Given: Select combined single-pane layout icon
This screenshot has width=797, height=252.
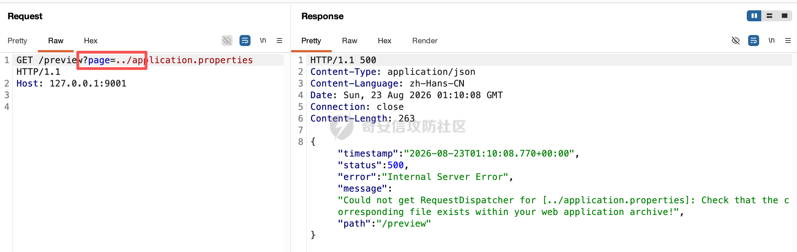Looking at the screenshot, I should [785, 16].
